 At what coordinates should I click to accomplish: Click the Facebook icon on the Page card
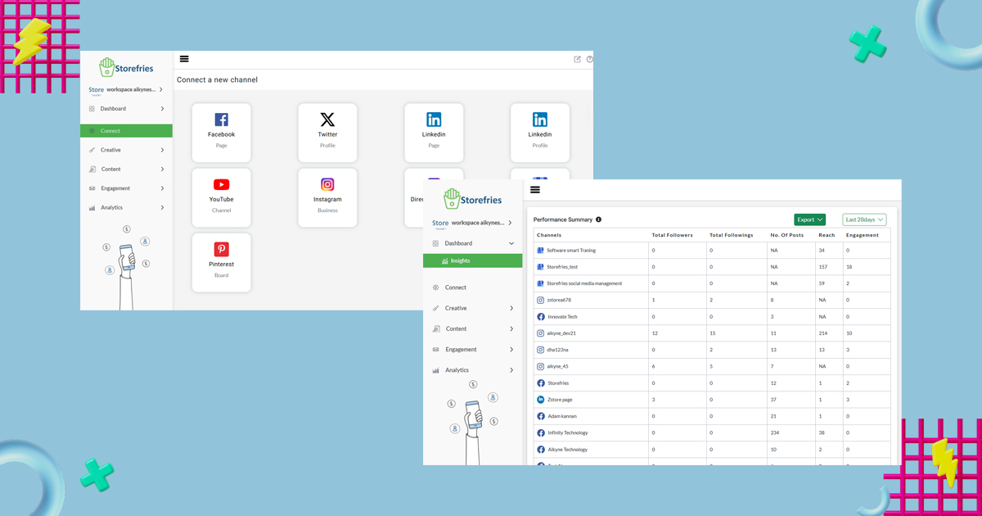coord(221,120)
